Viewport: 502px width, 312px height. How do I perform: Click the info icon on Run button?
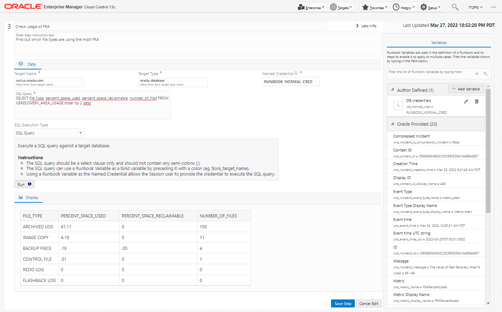click(x=30, y=184)
